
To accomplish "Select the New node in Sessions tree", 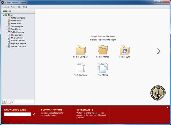I will [10, 15].
